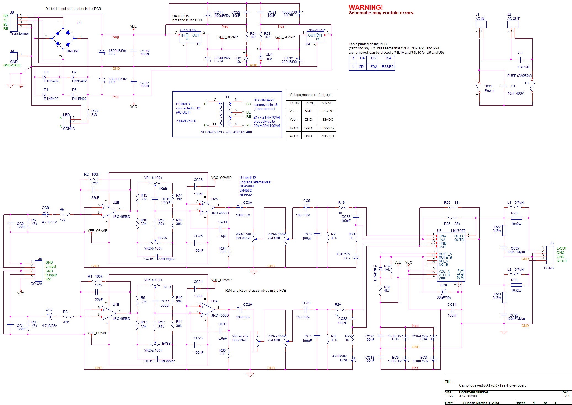Screen dimensions: 572x405
Task: Select the J1 AC IN connector
Action: tap(481, 24)
